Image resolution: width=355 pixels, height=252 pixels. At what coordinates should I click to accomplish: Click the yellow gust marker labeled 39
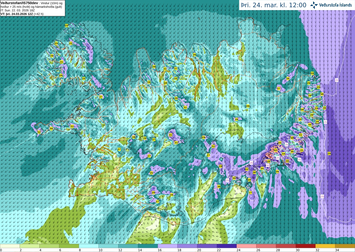point(292,152)
